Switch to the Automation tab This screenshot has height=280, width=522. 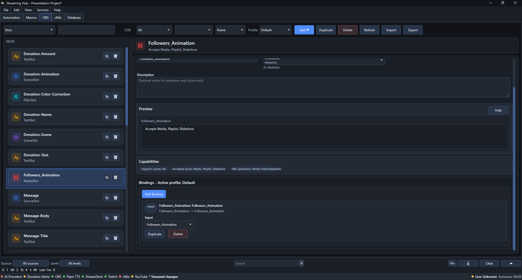pyautogui.click(x=11, y=17)
